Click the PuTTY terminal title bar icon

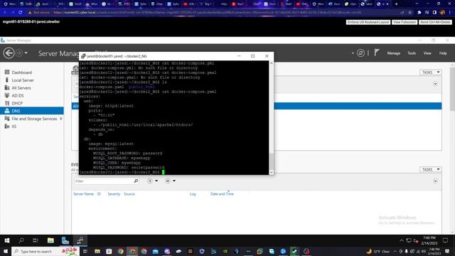click(83, 56)
